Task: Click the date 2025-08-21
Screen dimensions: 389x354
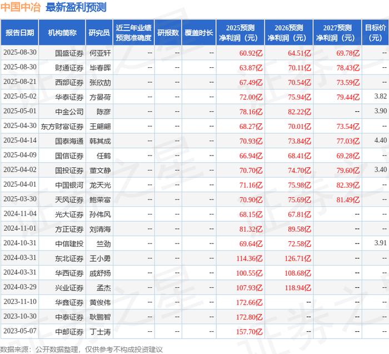Action: click(20, 82)
